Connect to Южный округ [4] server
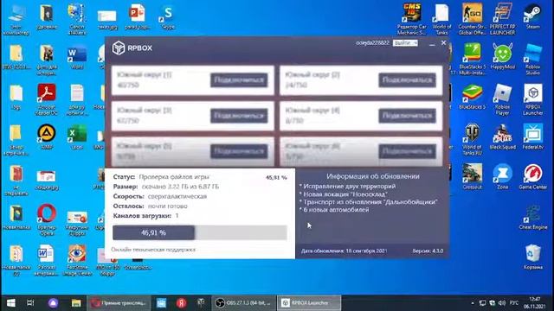 click(407, 116)
